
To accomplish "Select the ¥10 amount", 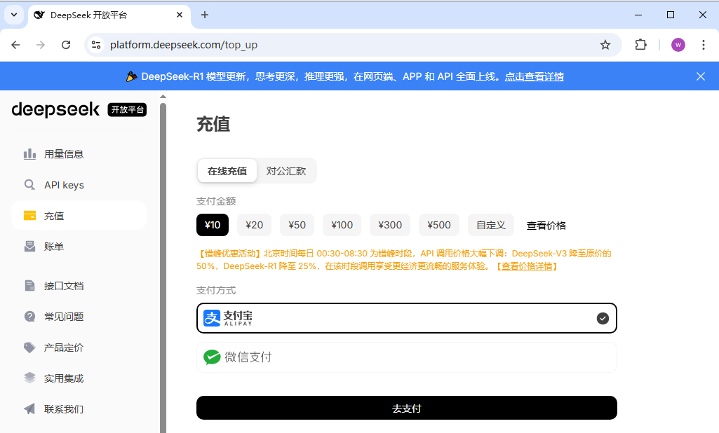I will pos(213,225).
